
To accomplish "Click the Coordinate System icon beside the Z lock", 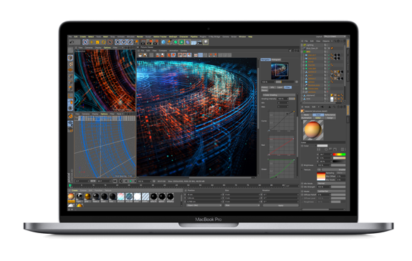I will pyautogui.click(x=136, y=42).
